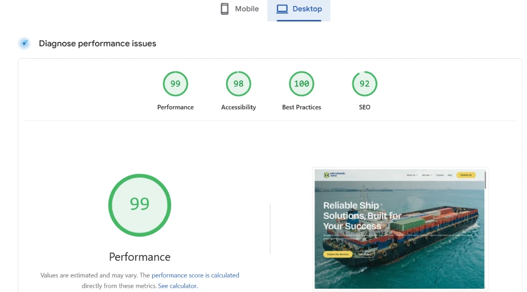Expand About Us dropdown in preview
This screenshot has width=527, height=292.
[x=412, y=175]
